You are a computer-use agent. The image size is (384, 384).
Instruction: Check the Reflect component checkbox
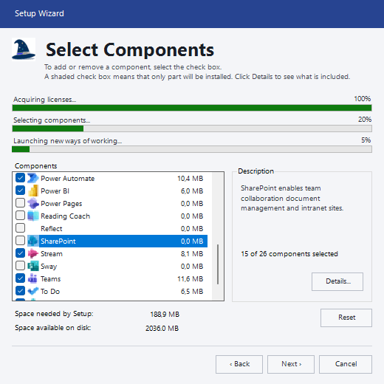[x=20, y=228]
